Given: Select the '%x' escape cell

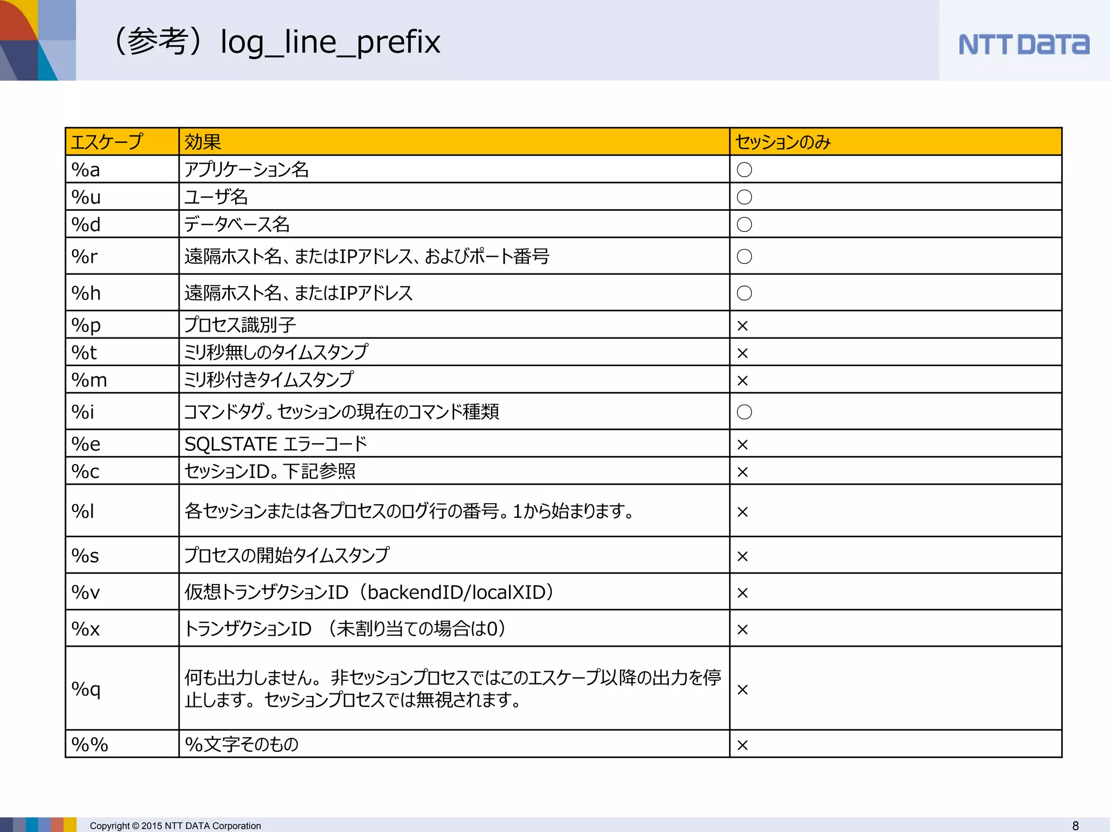Looking at the screenshot, I should [122, 628].
